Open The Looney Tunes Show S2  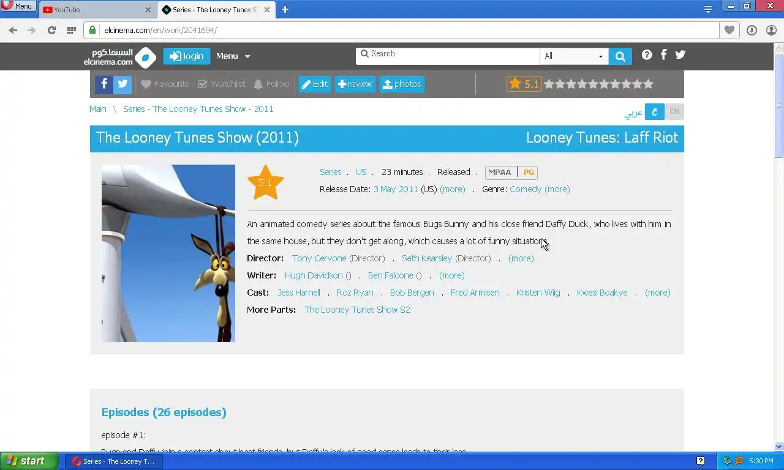[357, 310]
